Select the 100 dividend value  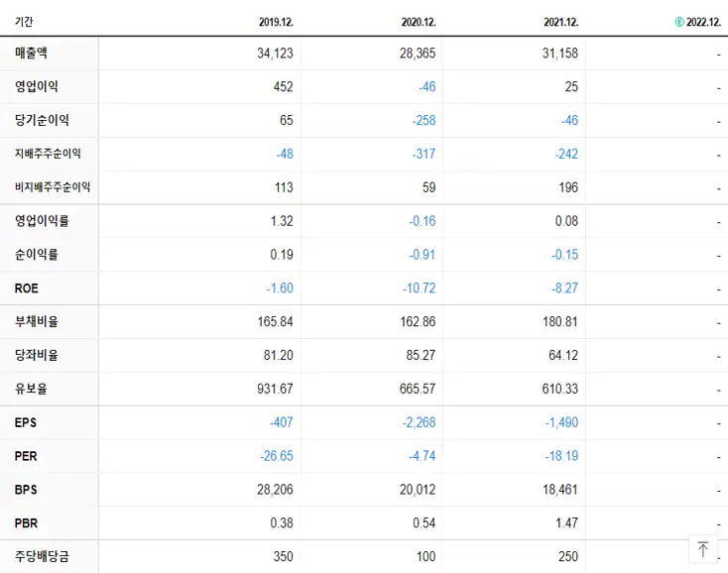[x=426, y=557]
